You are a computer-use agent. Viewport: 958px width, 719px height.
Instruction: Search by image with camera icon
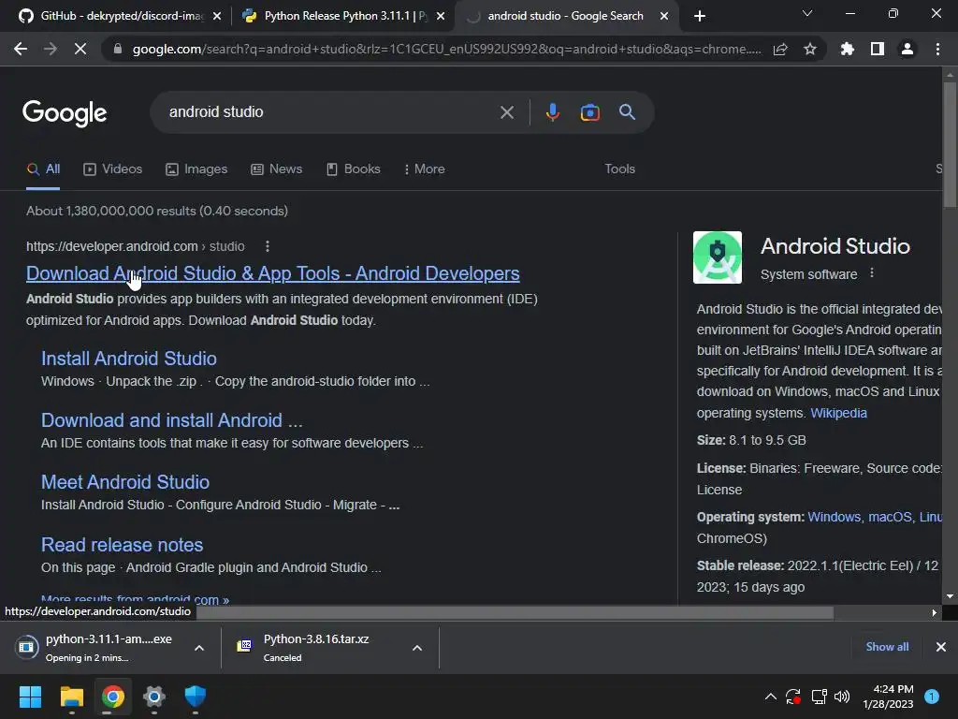pyautogui.click(x=589, y=112)
